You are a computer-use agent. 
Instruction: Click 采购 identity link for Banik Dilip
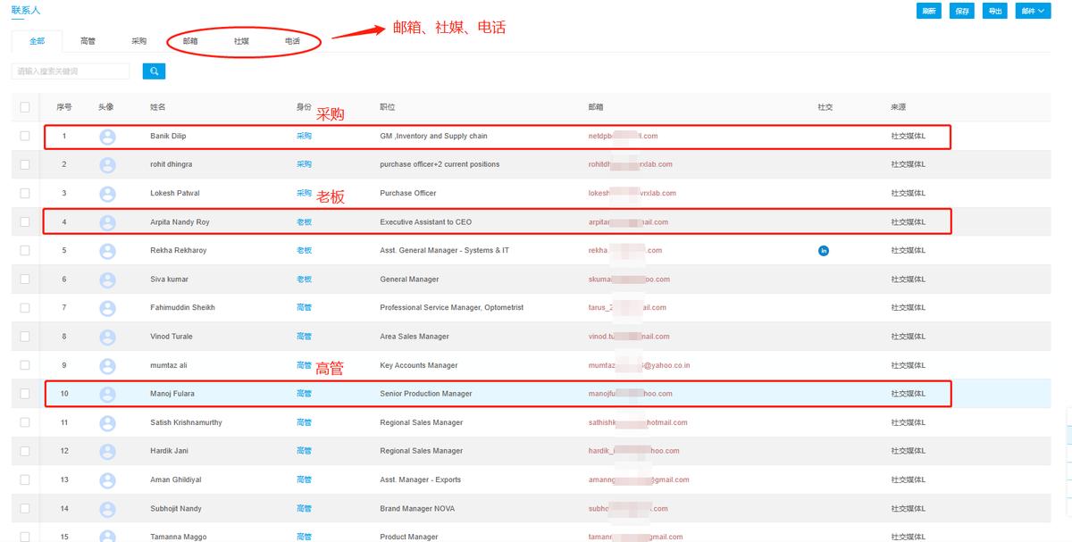pos(304,137)
